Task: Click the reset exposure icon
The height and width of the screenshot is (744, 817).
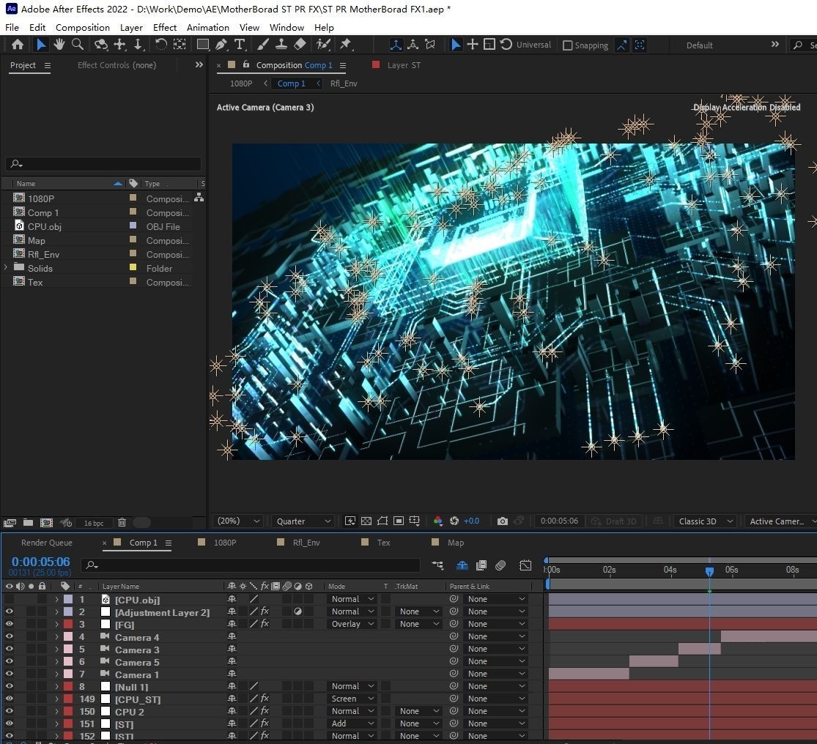Action: pos(454,521)
